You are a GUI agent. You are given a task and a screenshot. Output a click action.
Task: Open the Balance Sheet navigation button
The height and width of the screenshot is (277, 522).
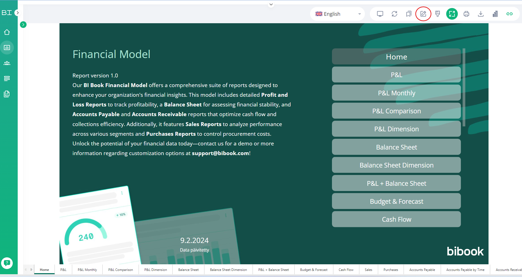coord(396,147)
